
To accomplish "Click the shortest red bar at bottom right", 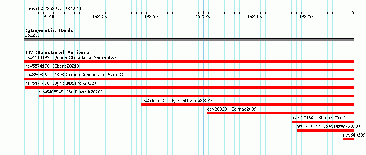I will click(x=349, y=139).
